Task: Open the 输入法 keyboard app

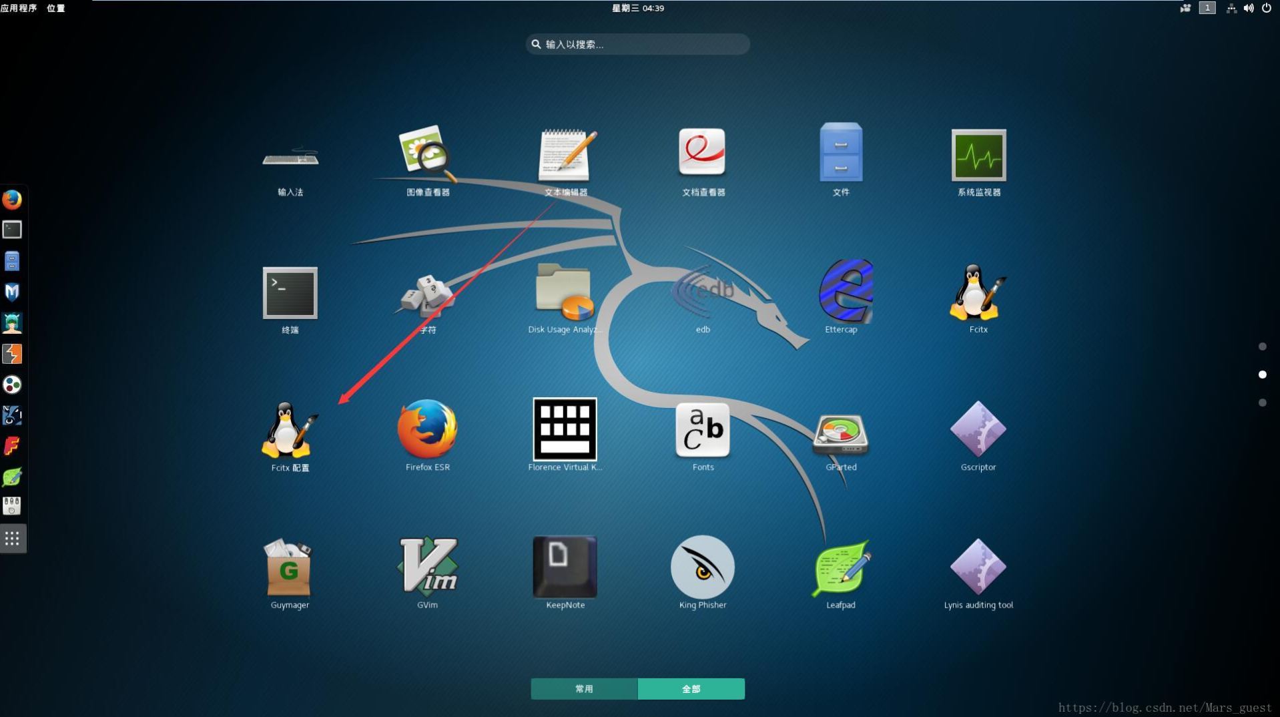Action: tap(290, 160)
